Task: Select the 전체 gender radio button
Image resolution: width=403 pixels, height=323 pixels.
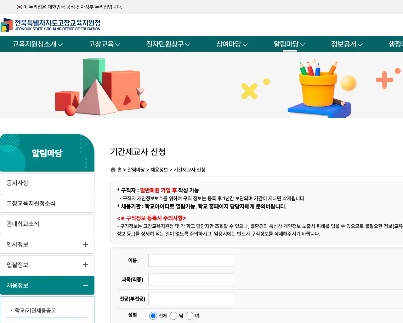Action: [153, 315]
